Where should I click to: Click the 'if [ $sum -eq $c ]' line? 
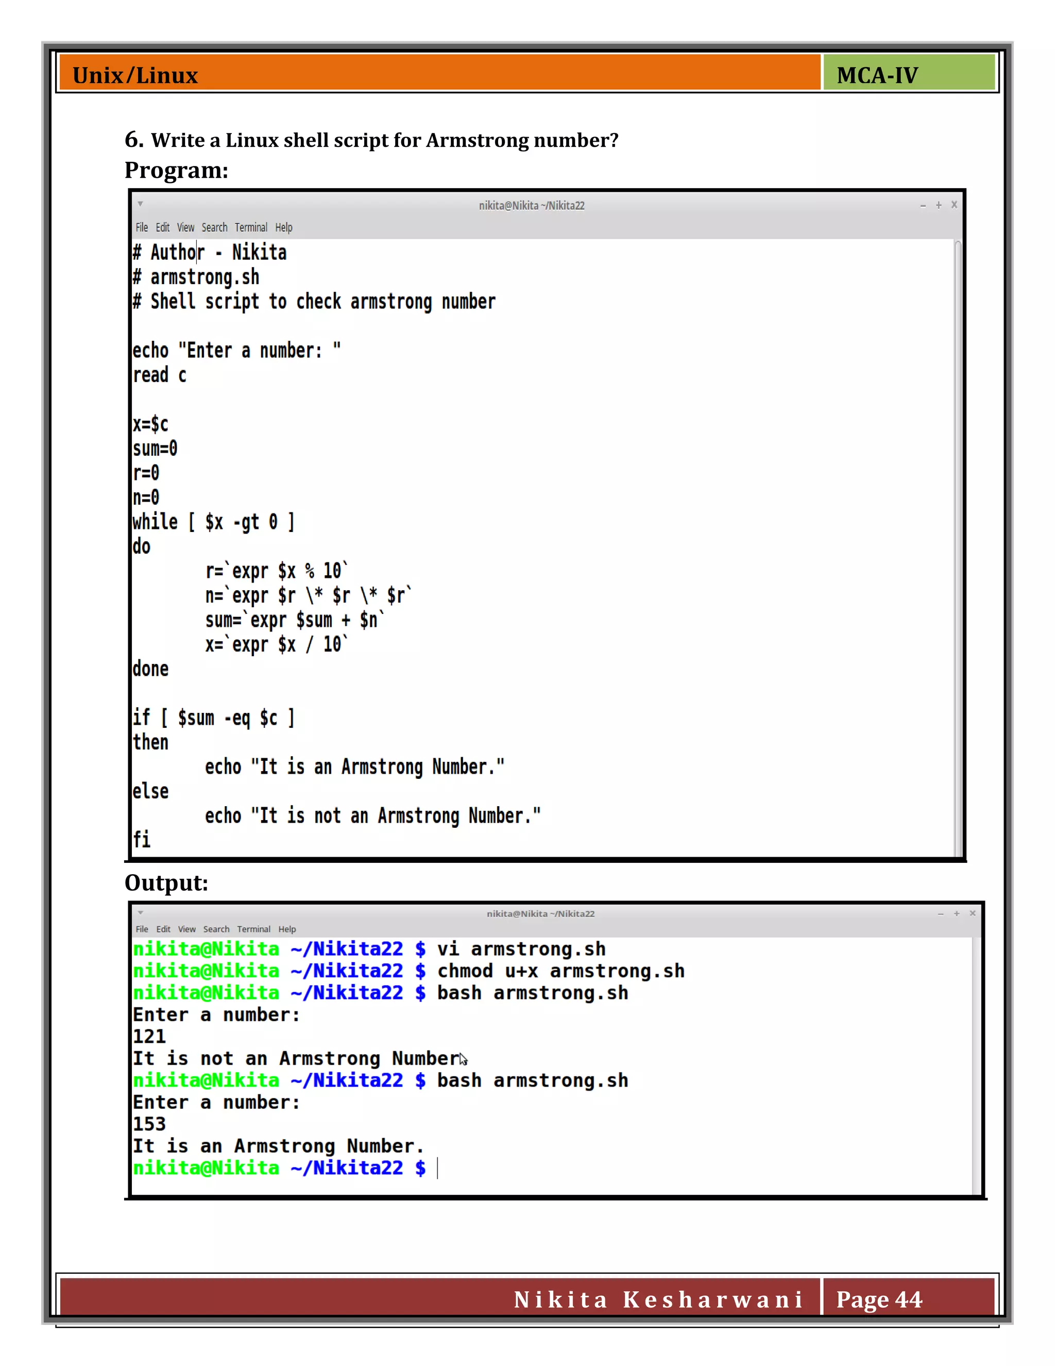[213, 718]
